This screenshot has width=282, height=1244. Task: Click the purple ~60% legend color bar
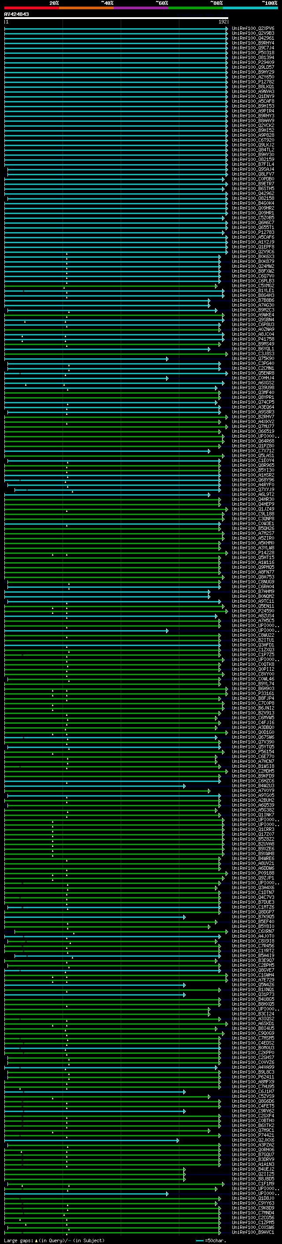click(x=141, y=8)
